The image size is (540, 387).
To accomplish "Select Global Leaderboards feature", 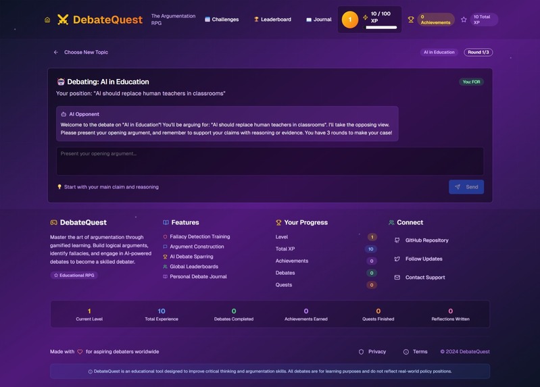I will tap(194, 267).
